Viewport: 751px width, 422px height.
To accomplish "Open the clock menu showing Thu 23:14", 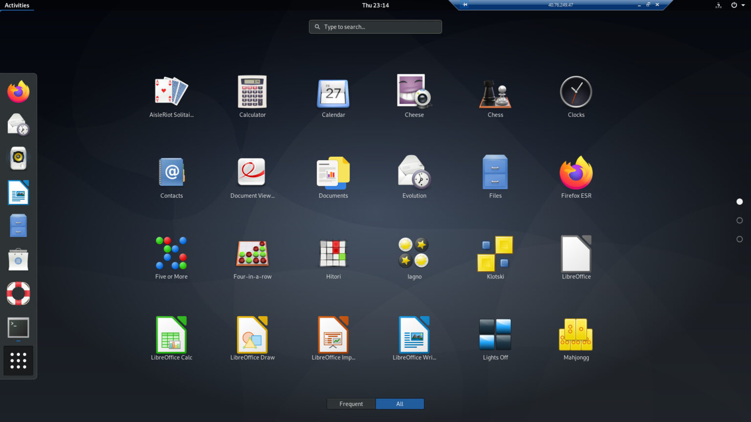I will pos(375,5).
